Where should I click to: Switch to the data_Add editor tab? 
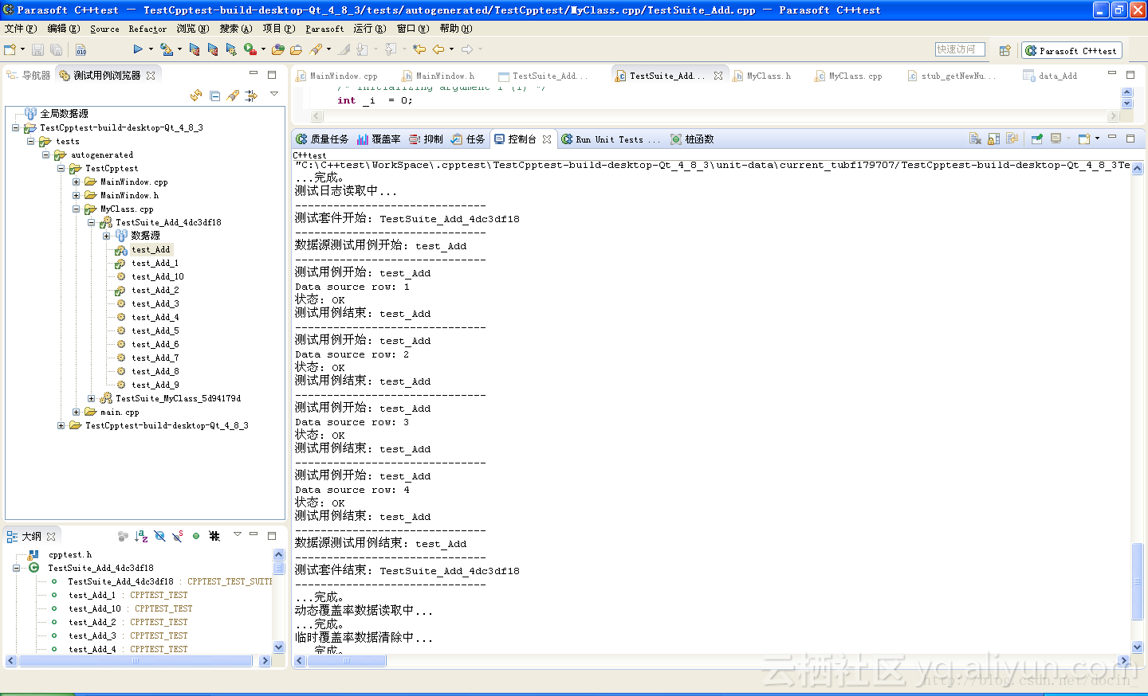(1051, 76)
